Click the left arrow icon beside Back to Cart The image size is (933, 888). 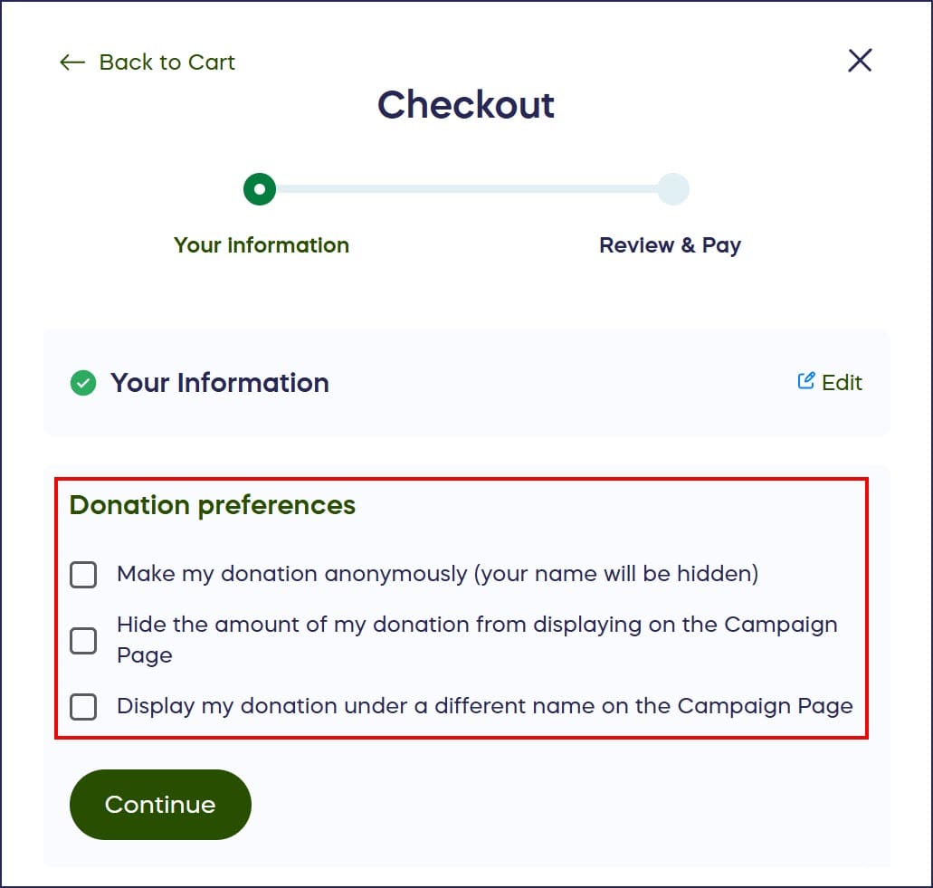[x=71, y=62]
